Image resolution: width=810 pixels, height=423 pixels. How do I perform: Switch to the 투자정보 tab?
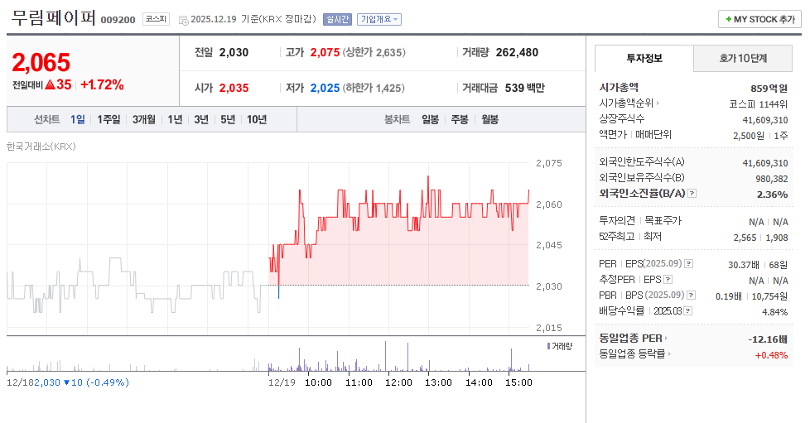point(644,59)
